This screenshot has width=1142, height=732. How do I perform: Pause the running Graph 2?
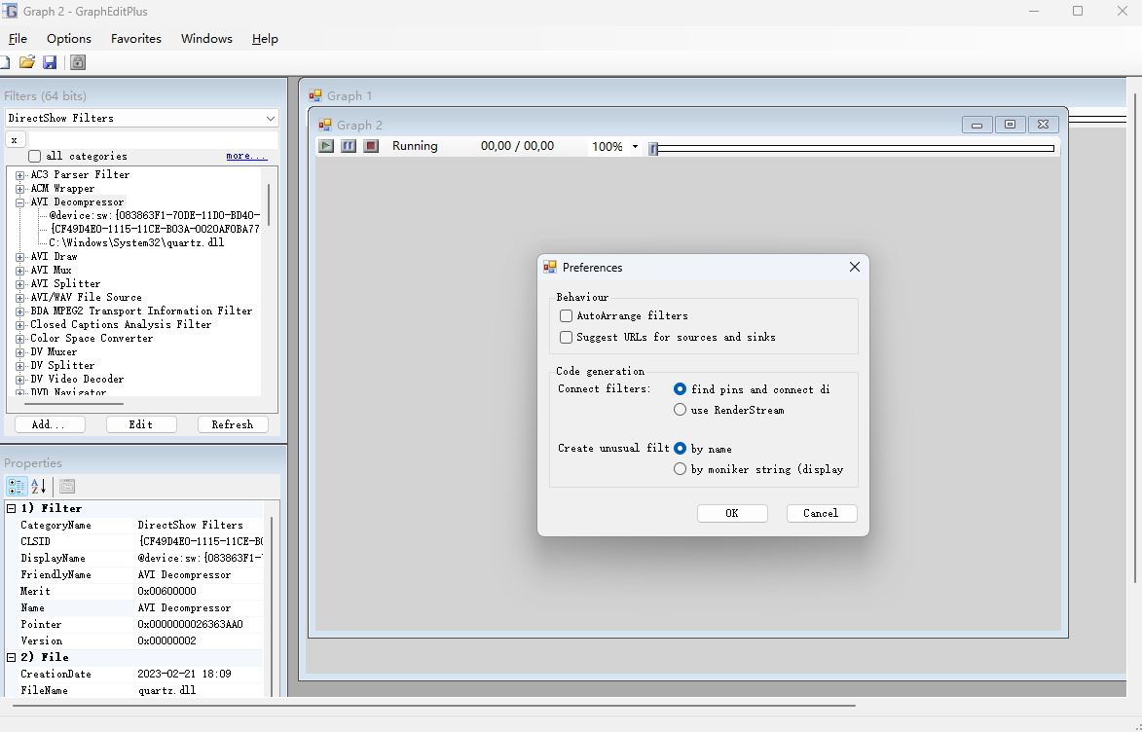(349, 146)
